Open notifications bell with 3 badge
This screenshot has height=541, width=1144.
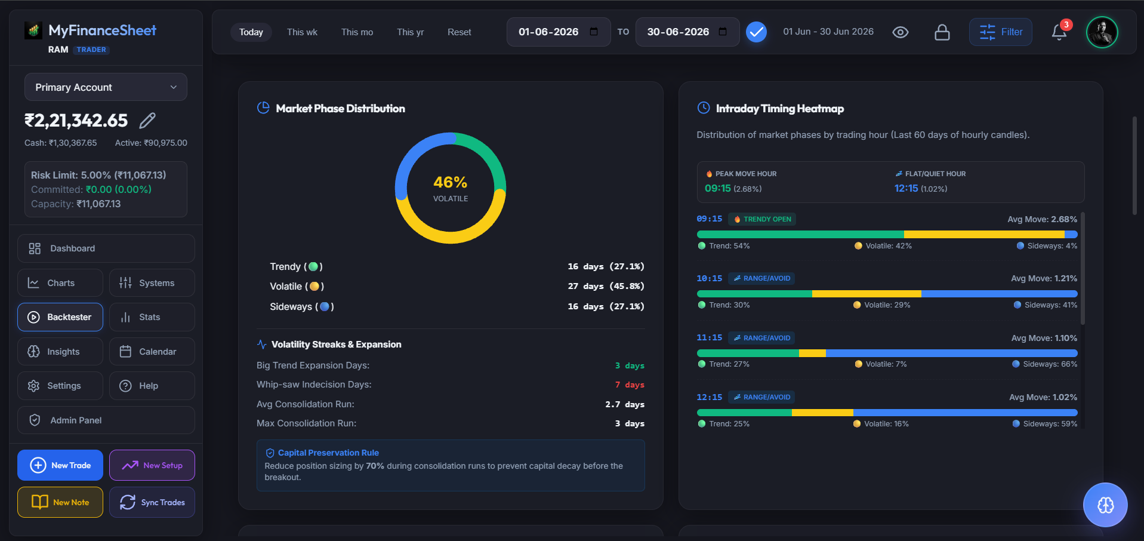click(x=1060, y=32)
